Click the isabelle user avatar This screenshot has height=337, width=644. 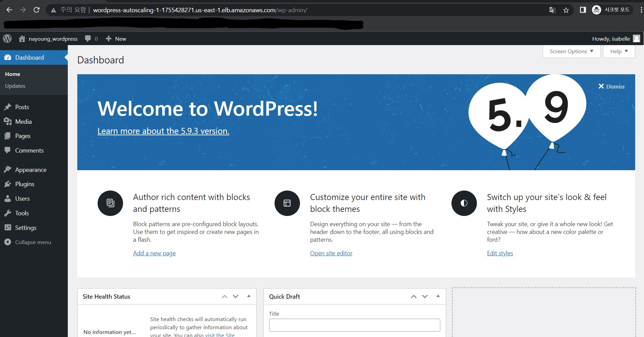[x=637, y=39]
